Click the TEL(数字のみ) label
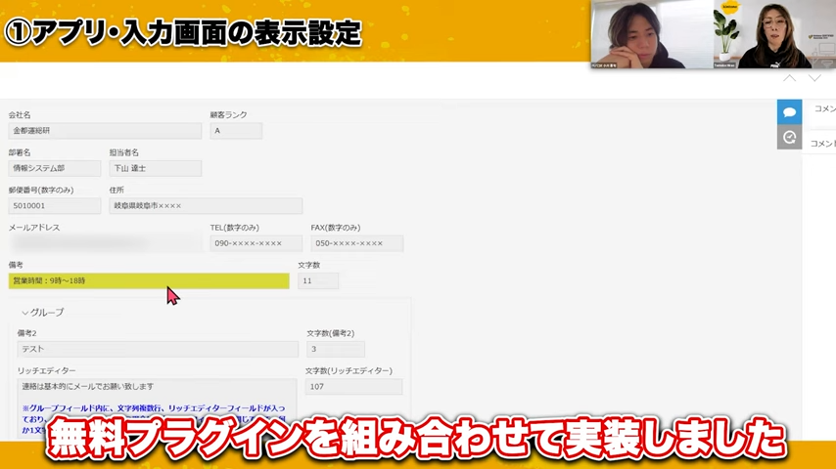 coord(235,228)
